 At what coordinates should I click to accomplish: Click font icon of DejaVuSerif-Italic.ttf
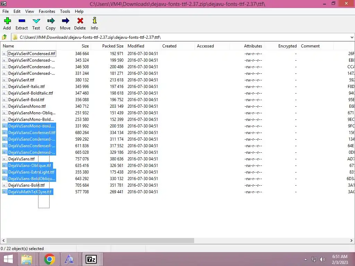[4, 86]
